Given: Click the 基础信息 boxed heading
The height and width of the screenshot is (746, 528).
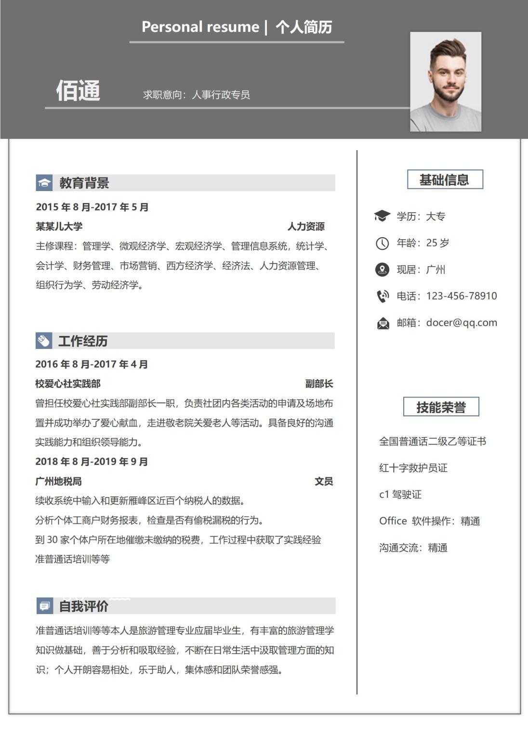Looking at the screenshot, I should pyautogui.click(x=445, y=180).
